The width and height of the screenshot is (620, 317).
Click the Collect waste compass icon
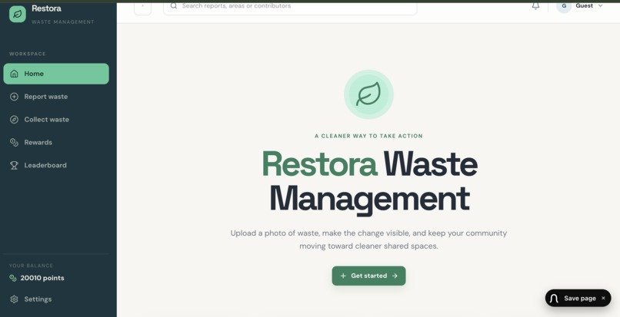[x=14, y=120]
